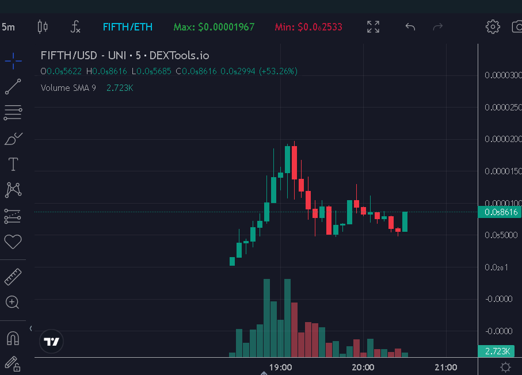Toggle drawing lock mode
Viewport: 522px width, 375px height.
13,365
